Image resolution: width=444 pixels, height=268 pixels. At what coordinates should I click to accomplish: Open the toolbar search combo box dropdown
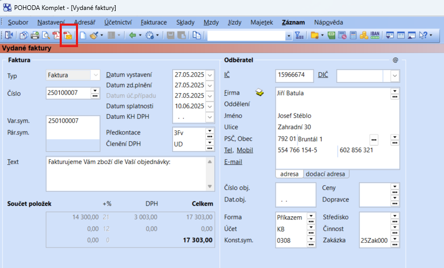pyautogui.click(x=288, y=36)
